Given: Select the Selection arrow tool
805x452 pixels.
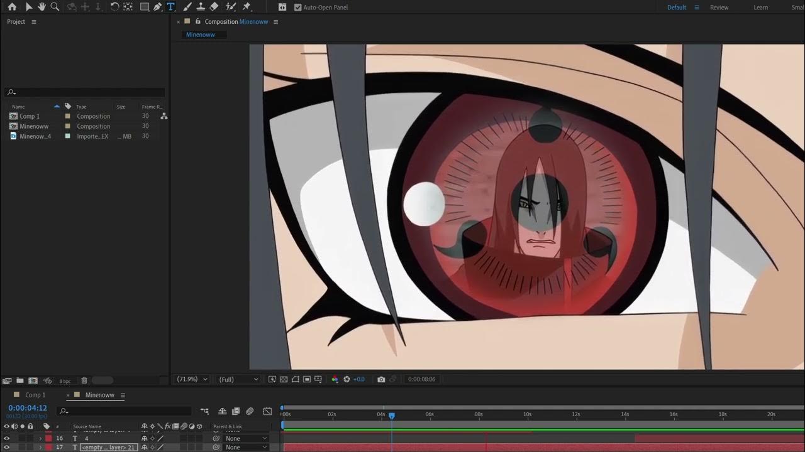Looking at the screenshot, I should (29, 7).
